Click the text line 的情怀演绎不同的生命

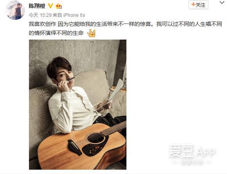click(56, 33)
